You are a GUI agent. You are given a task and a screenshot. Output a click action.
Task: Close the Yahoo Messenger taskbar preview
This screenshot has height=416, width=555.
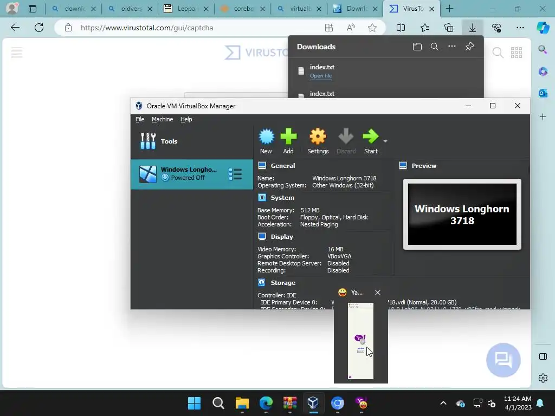378,292
